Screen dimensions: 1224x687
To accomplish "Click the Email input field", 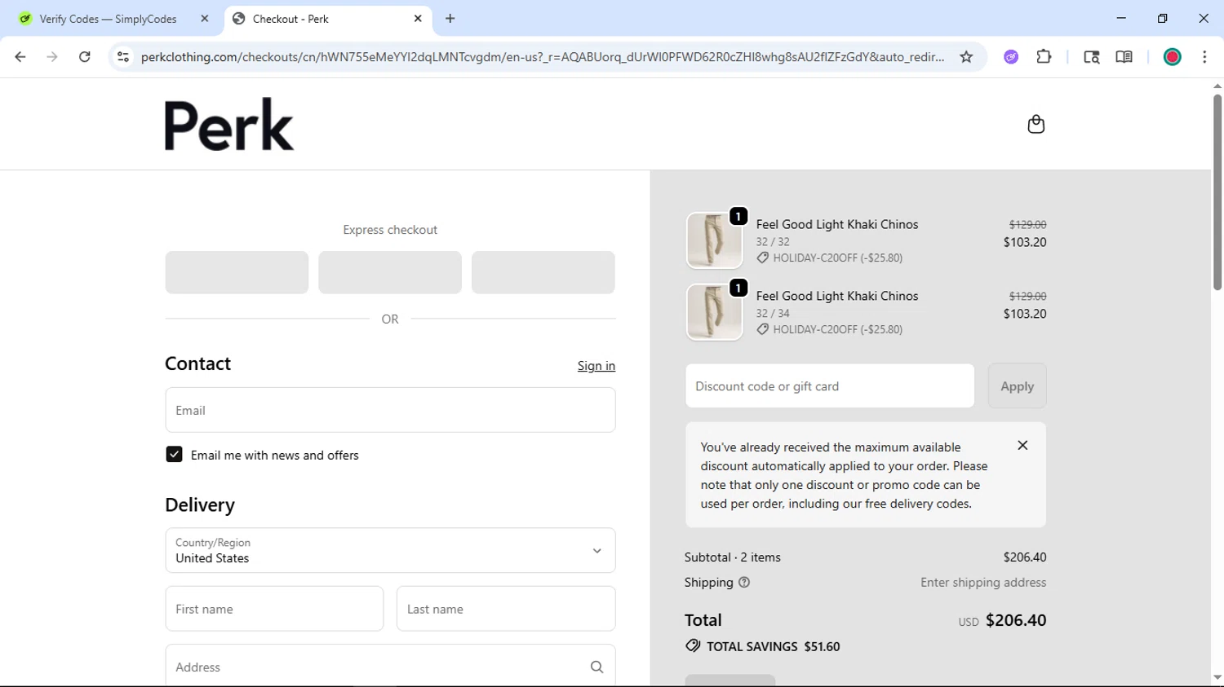I will click(x=390, y=410).
